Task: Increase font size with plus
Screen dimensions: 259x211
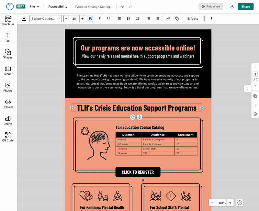Action: [x=82, y=19]
